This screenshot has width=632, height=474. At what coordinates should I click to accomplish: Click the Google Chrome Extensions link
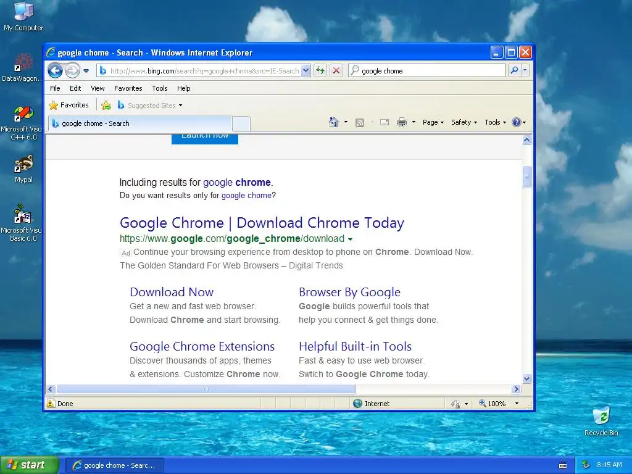tap(202, 346)
